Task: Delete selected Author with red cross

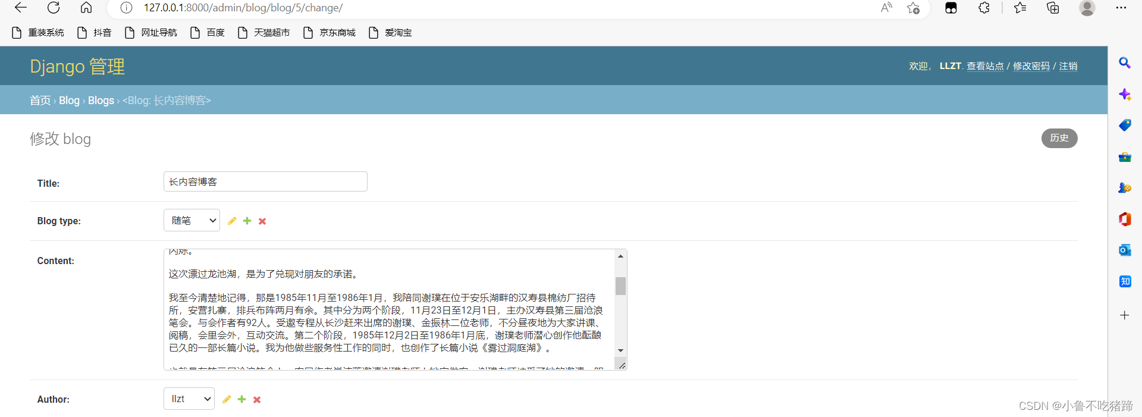Action: 257,400
